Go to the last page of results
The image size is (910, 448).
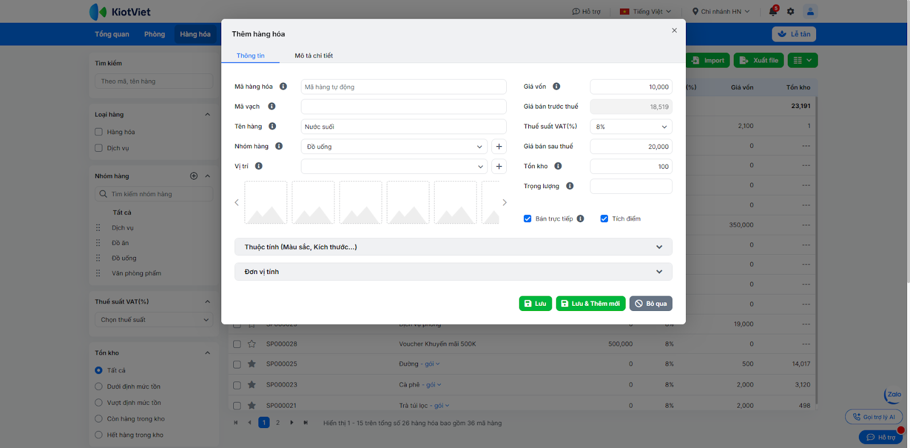click(305, 422)
